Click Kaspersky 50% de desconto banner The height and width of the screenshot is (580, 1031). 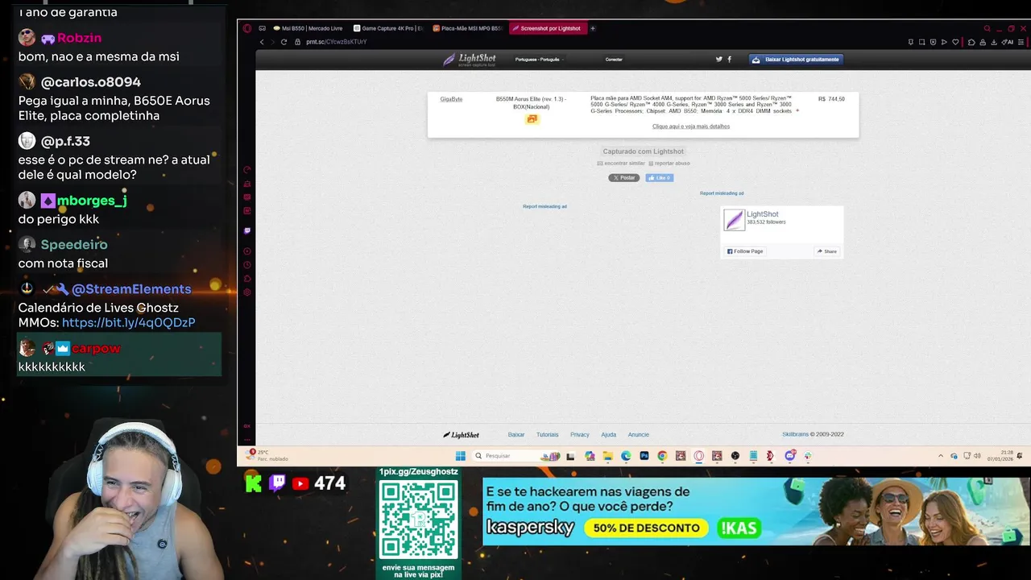point(755,512)
